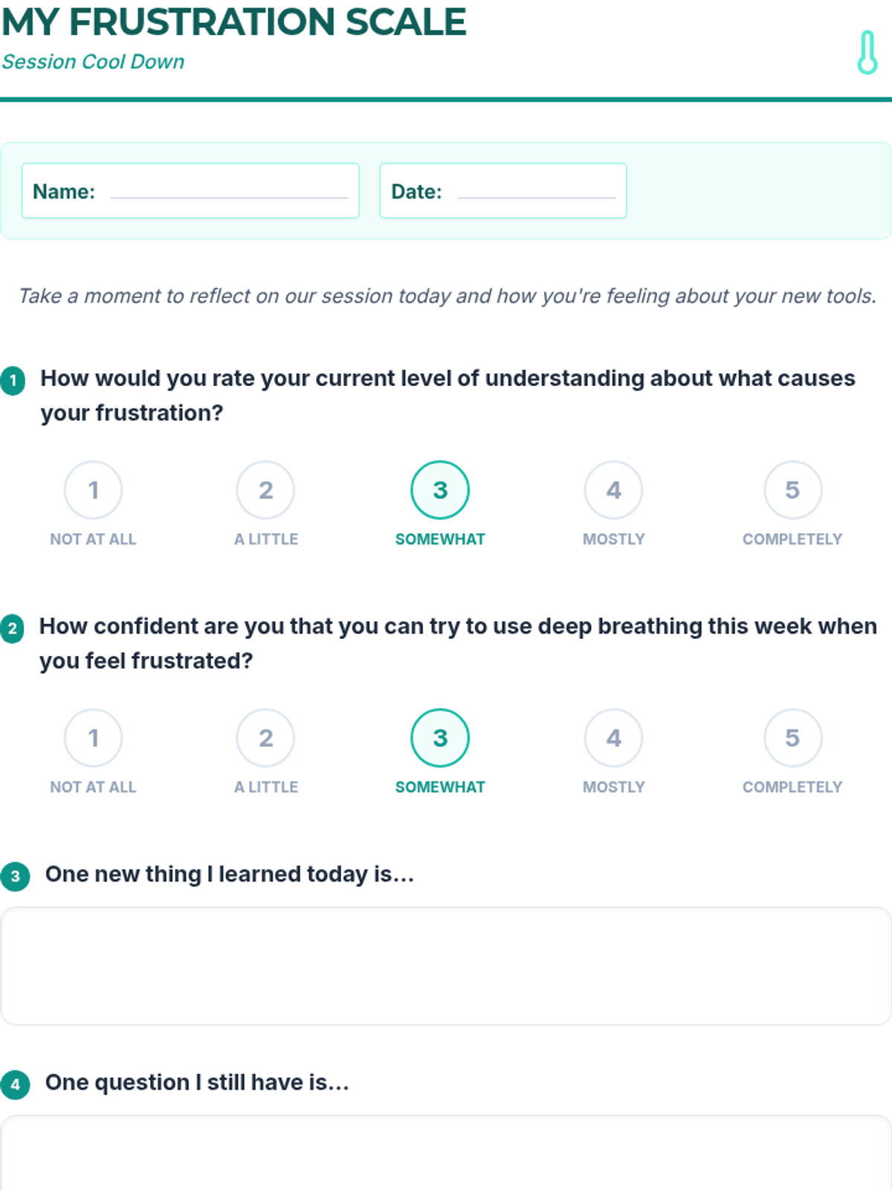The height and width of the screenshot is (1190, 892).
Task: Click the 'One question I still have' text box
Action: (446, 1153)
